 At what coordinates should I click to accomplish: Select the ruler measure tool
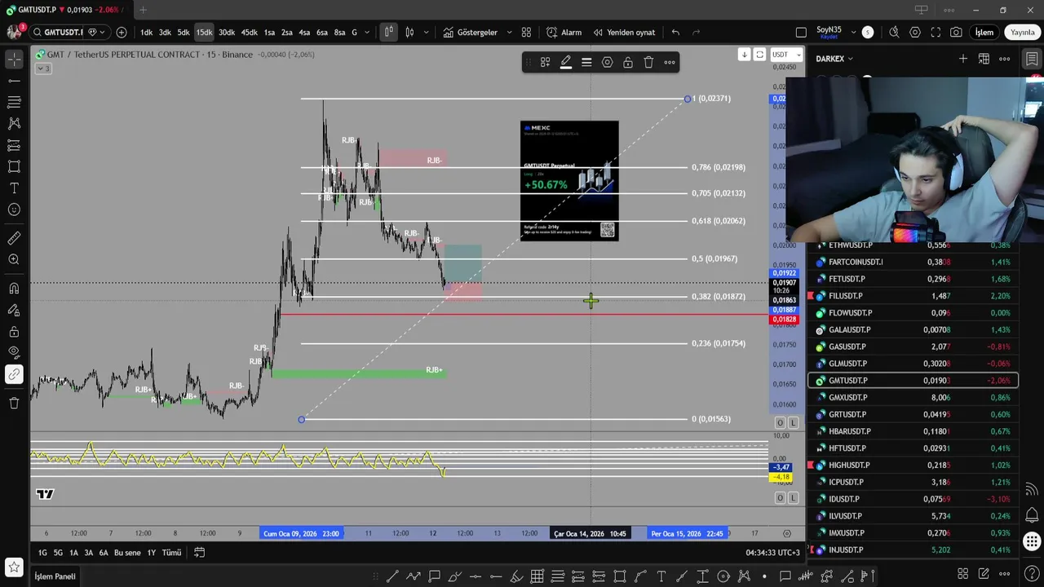click(x=14, y=238)
